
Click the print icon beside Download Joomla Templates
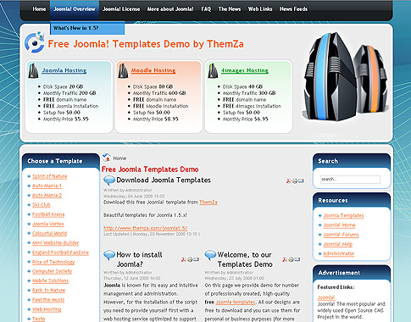pyautogui.click(x=295, y=181)
